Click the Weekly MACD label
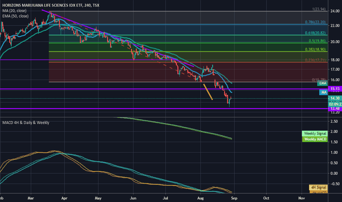The width and height of the screenshot is (342, 202). (x=315, y=139)
